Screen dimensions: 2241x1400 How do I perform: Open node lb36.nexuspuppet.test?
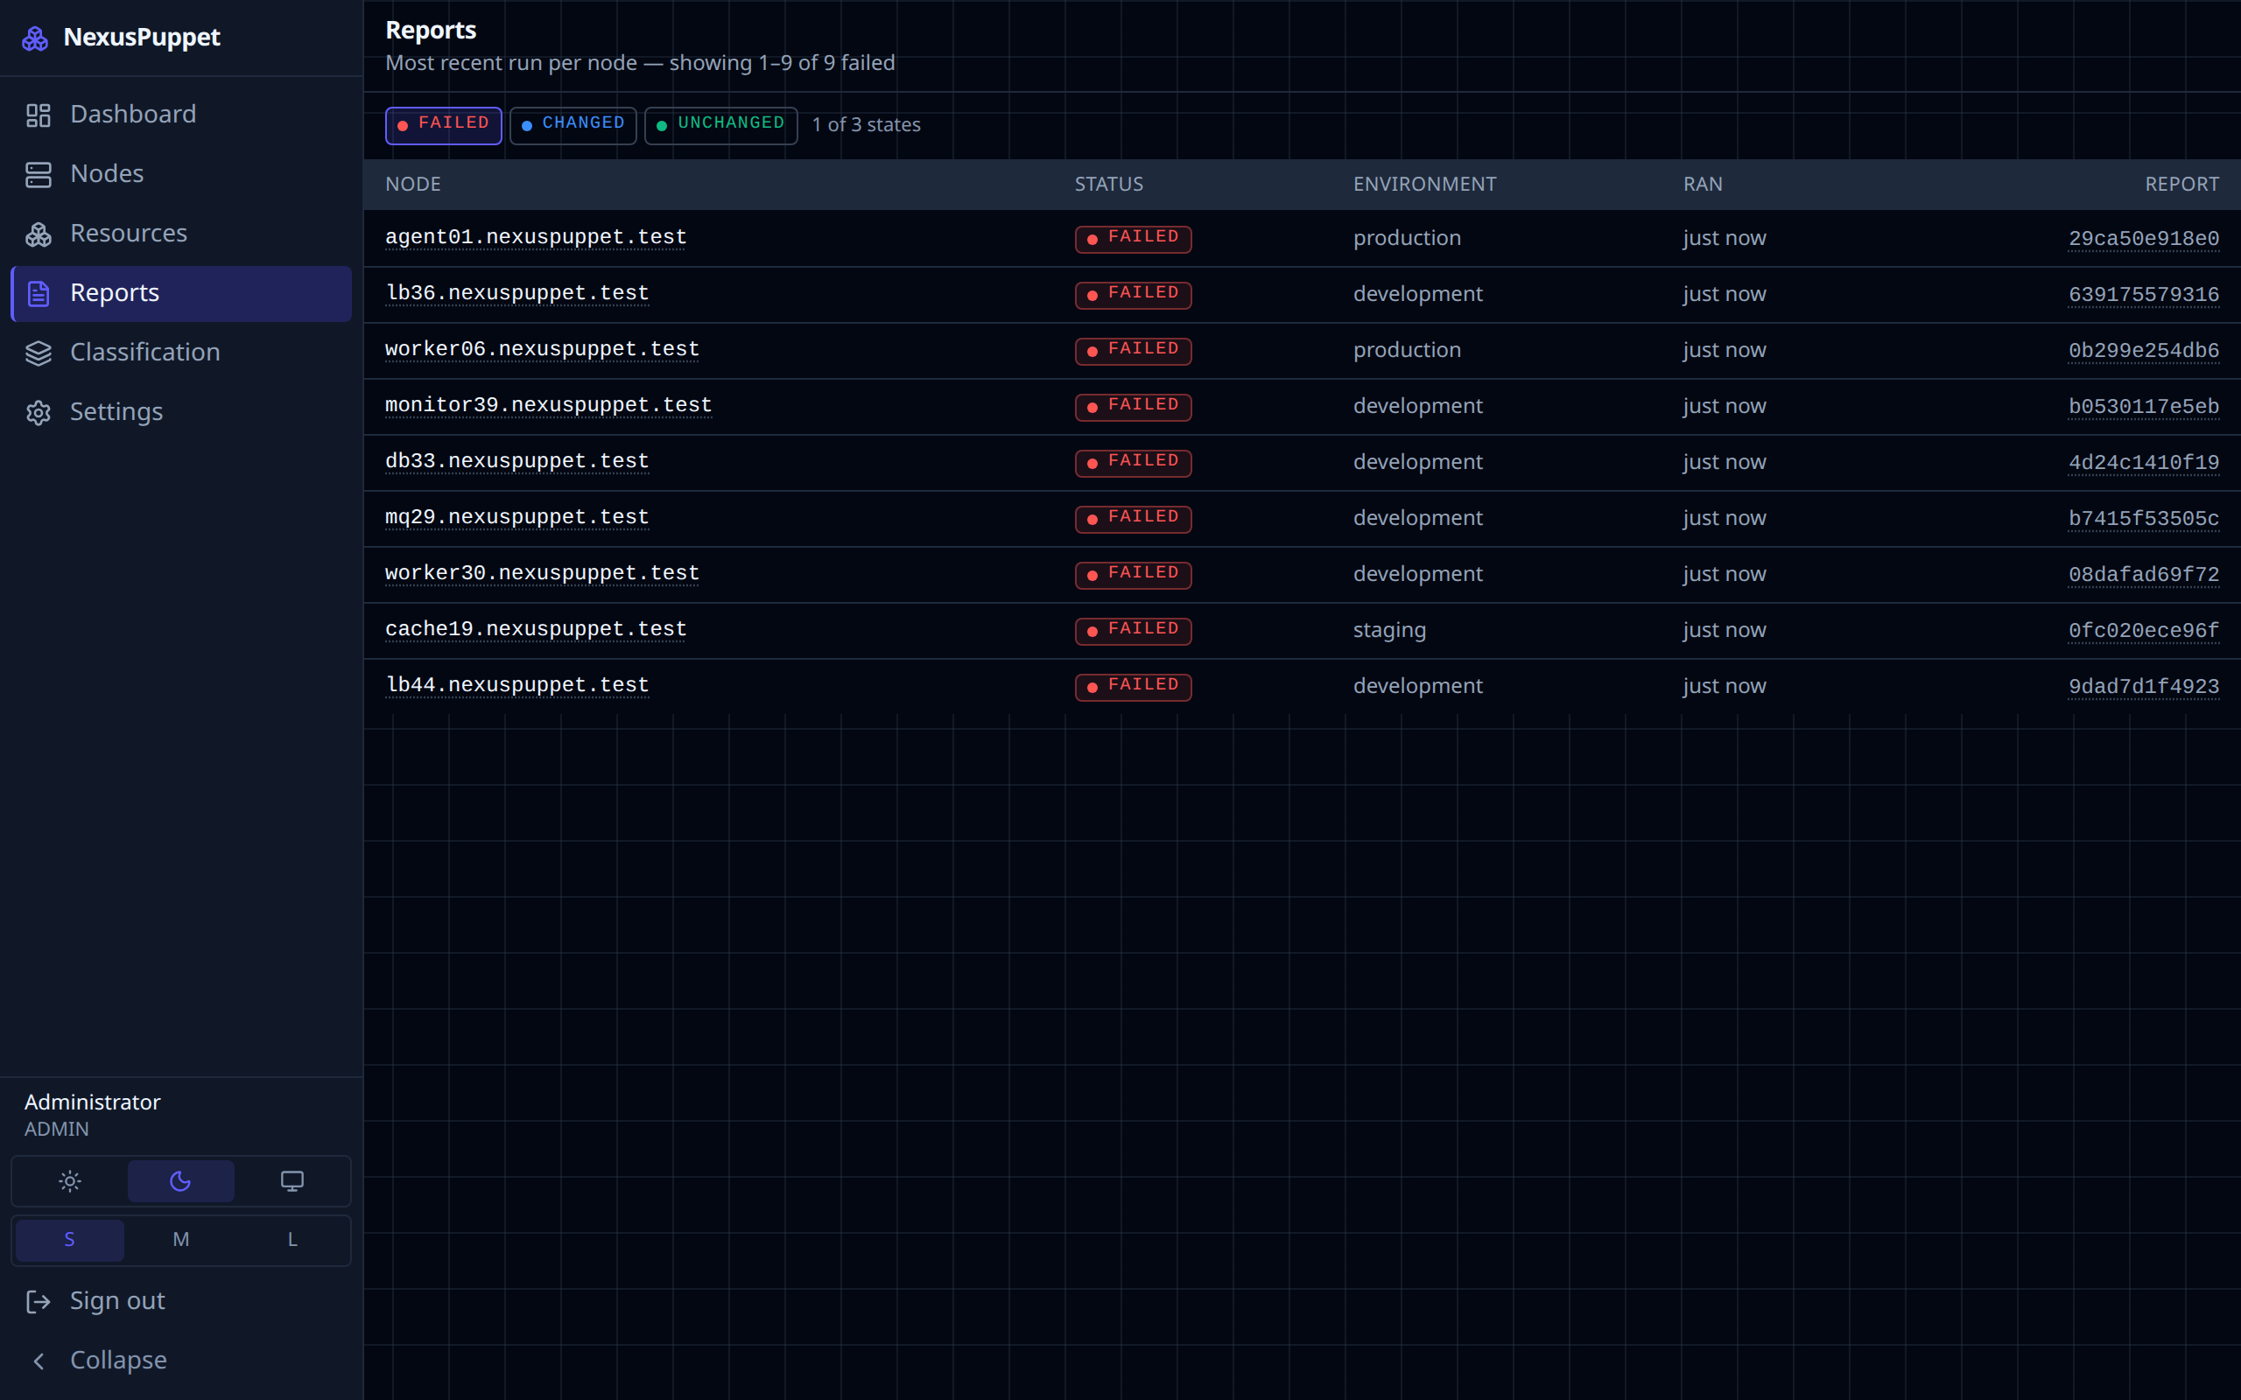[516, 293]
